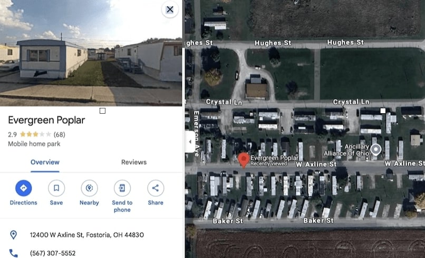Screen dimensions: 425x258
Task: Select the Overview tab
Action: (45, 162)
